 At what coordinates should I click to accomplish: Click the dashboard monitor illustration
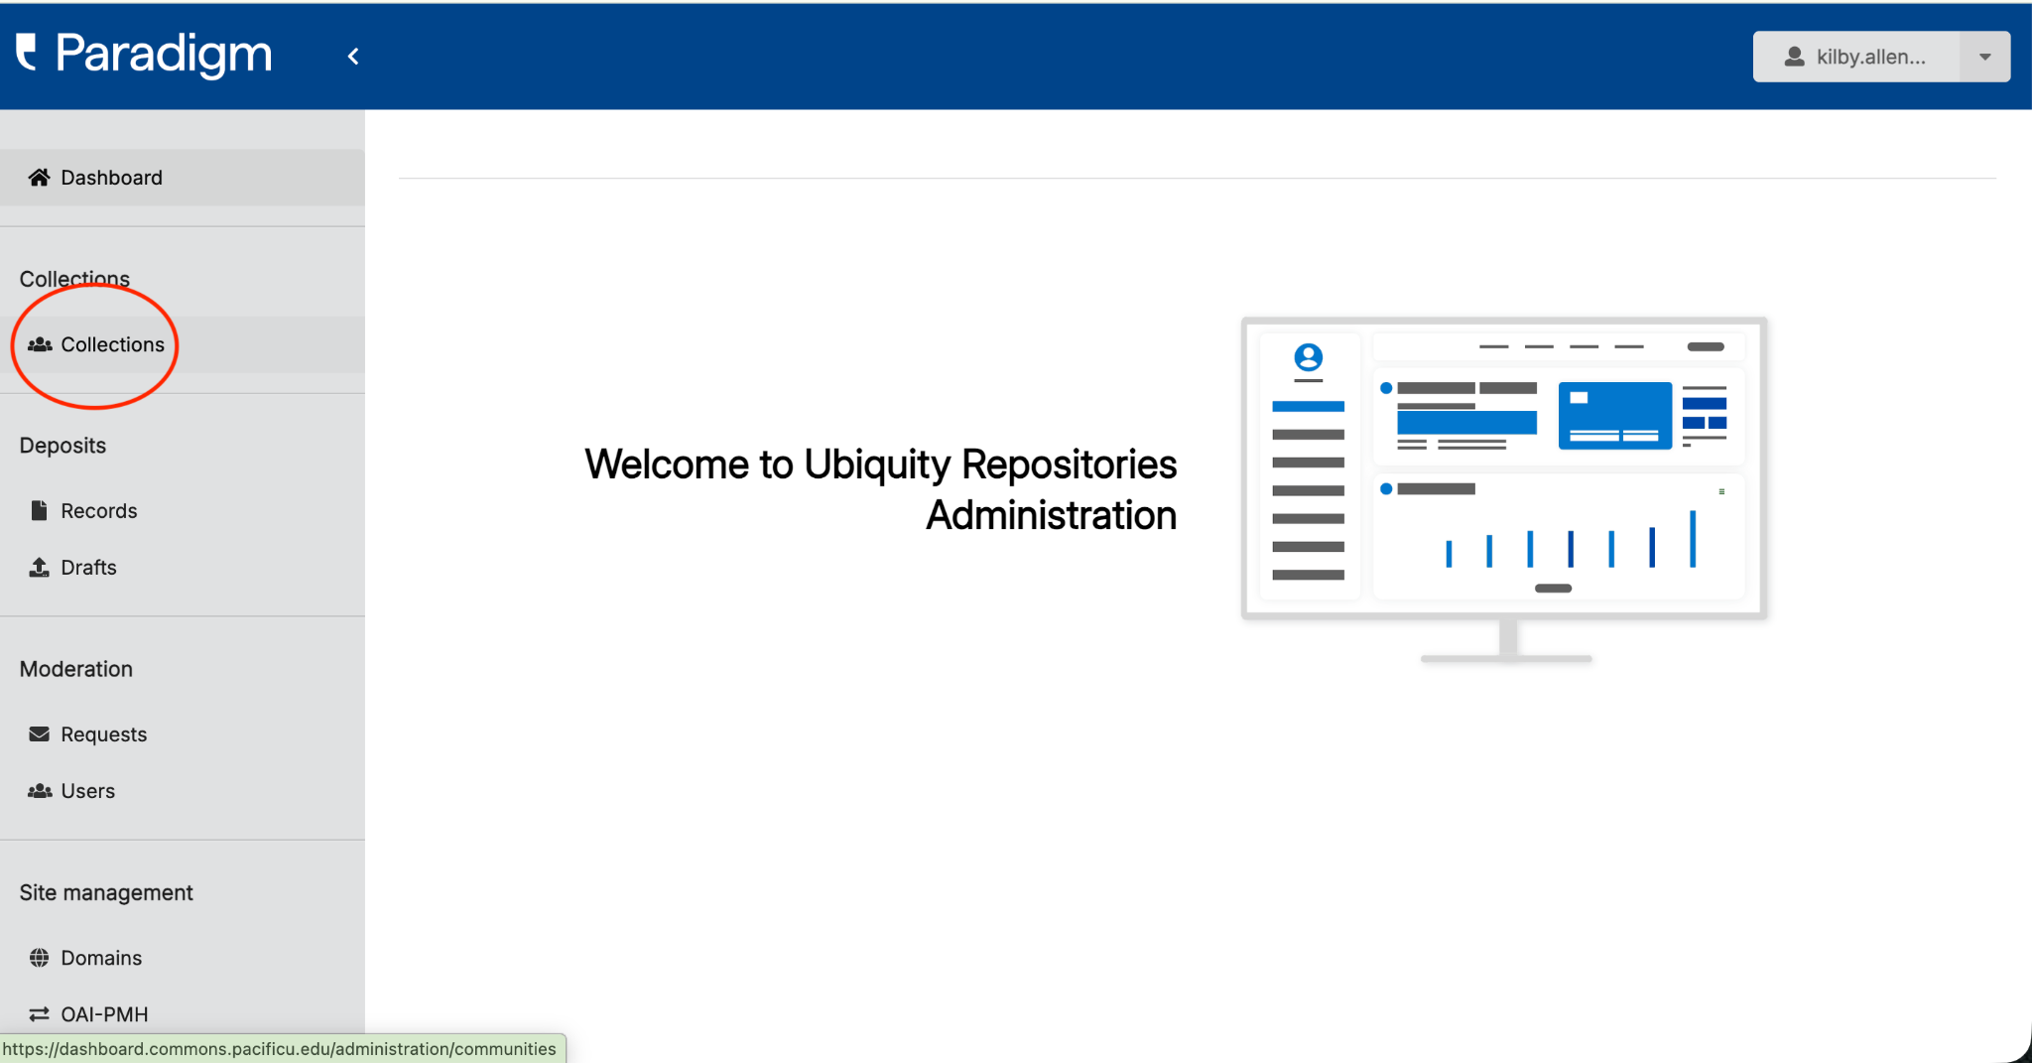pos(1504,490)
